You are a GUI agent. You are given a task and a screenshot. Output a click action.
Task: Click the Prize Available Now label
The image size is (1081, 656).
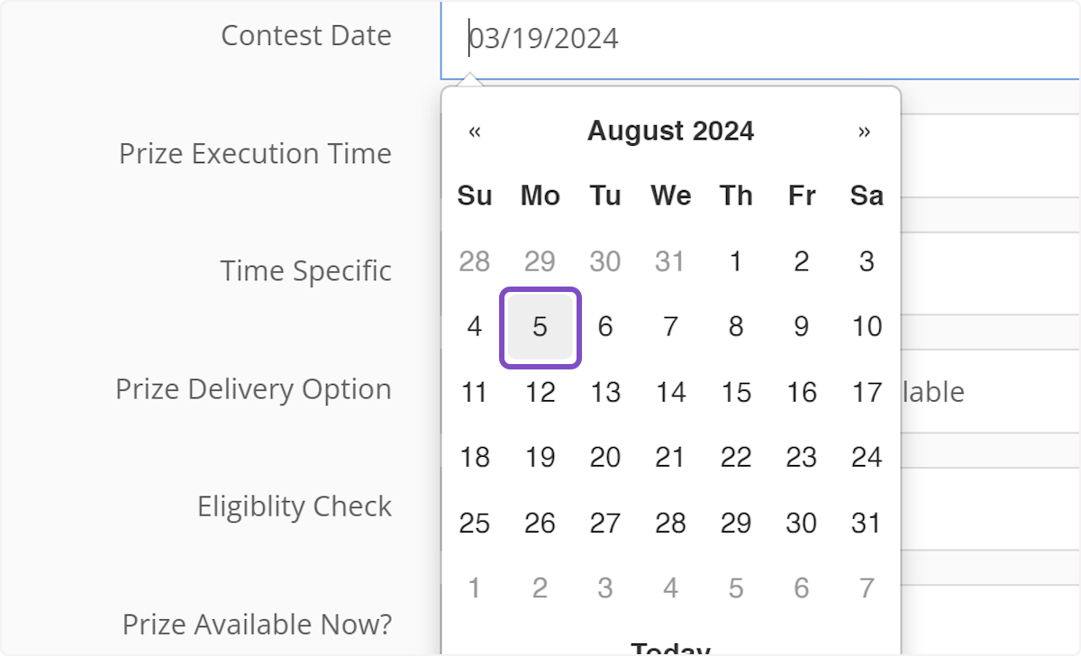[257, 624]
